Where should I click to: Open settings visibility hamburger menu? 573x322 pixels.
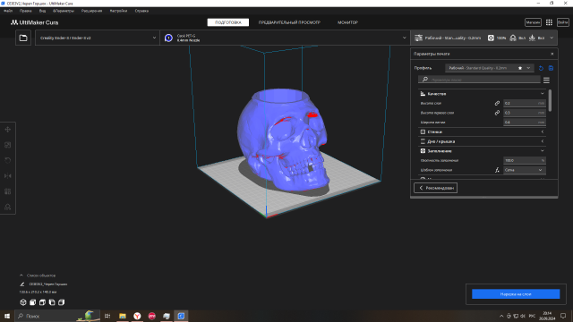pos(546,80)
